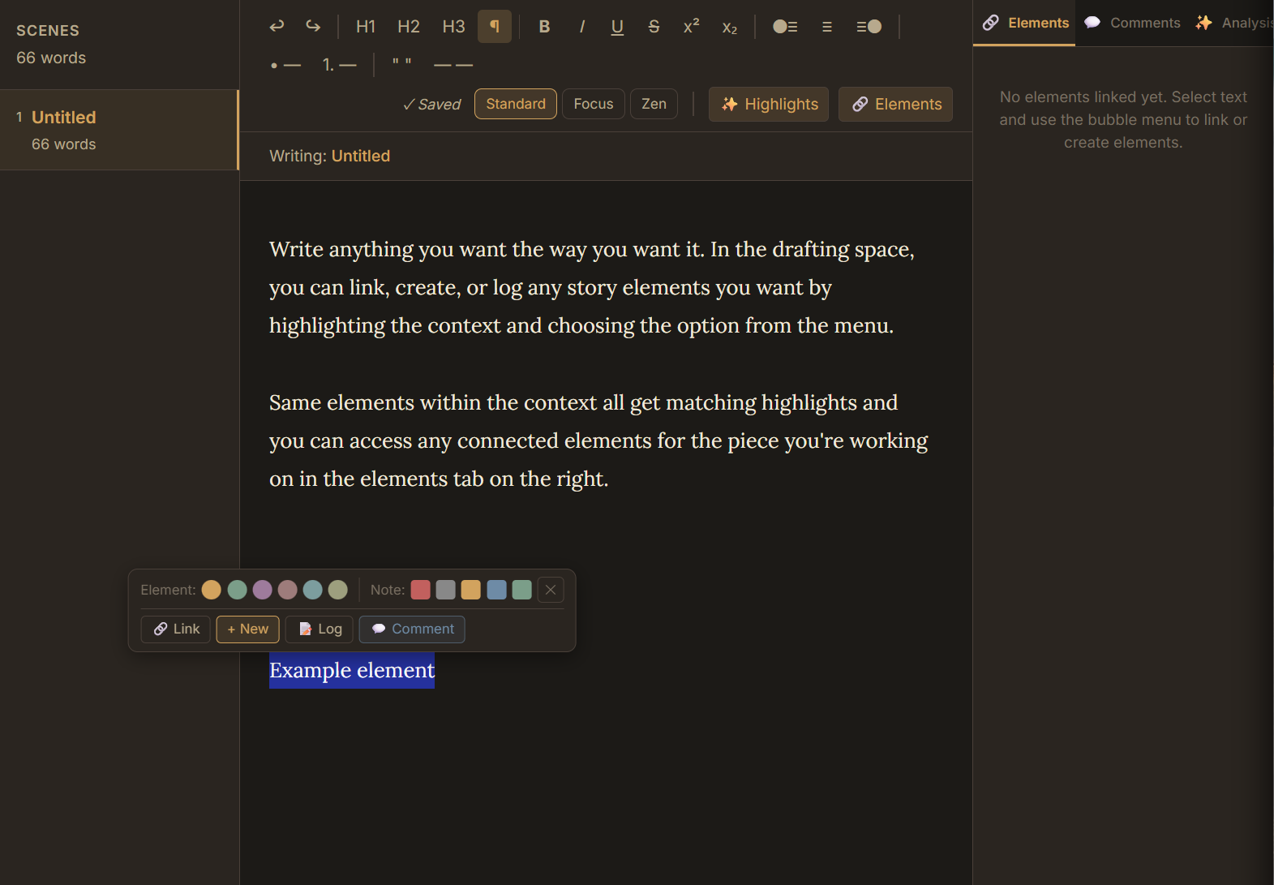Toggle strikethrough formatting
This screenshot has height=885, width=1274.
click(x=654, y=27)
